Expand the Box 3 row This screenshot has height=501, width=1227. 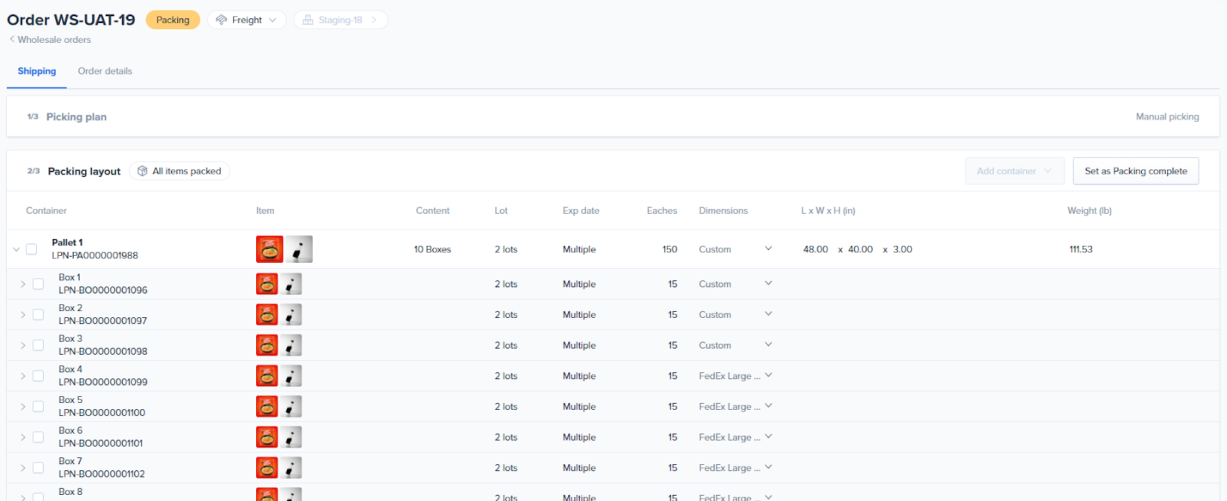[x=23, y=345]
